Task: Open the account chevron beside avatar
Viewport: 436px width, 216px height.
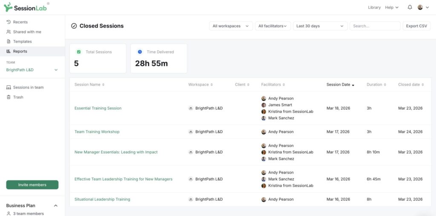Action: click(427, 8)
